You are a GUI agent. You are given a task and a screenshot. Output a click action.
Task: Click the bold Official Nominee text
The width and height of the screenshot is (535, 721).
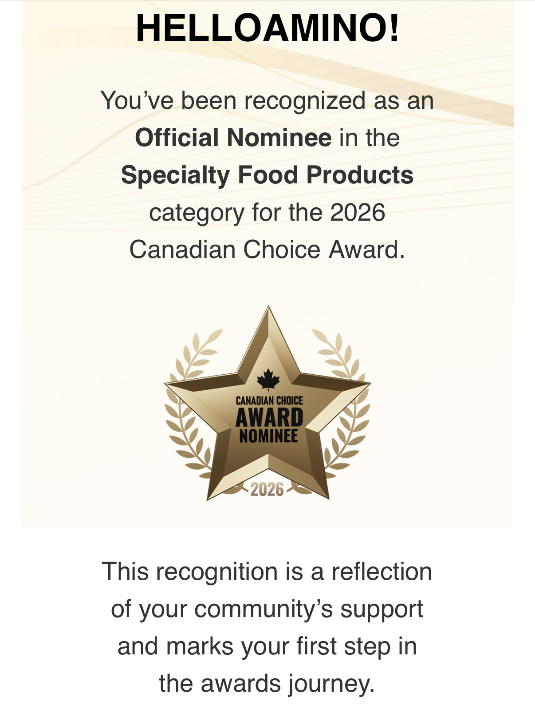point(233,138)
